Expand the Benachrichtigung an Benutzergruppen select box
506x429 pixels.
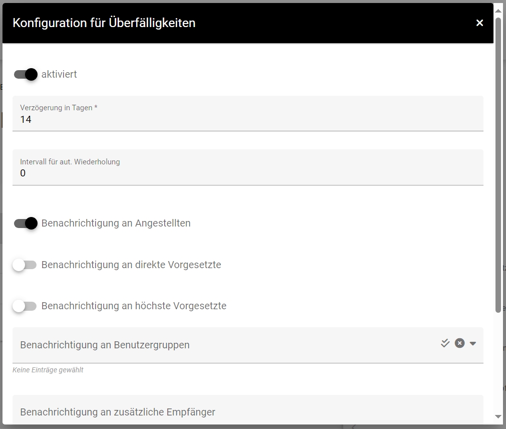pyautogui.click(x=225, y=345)
